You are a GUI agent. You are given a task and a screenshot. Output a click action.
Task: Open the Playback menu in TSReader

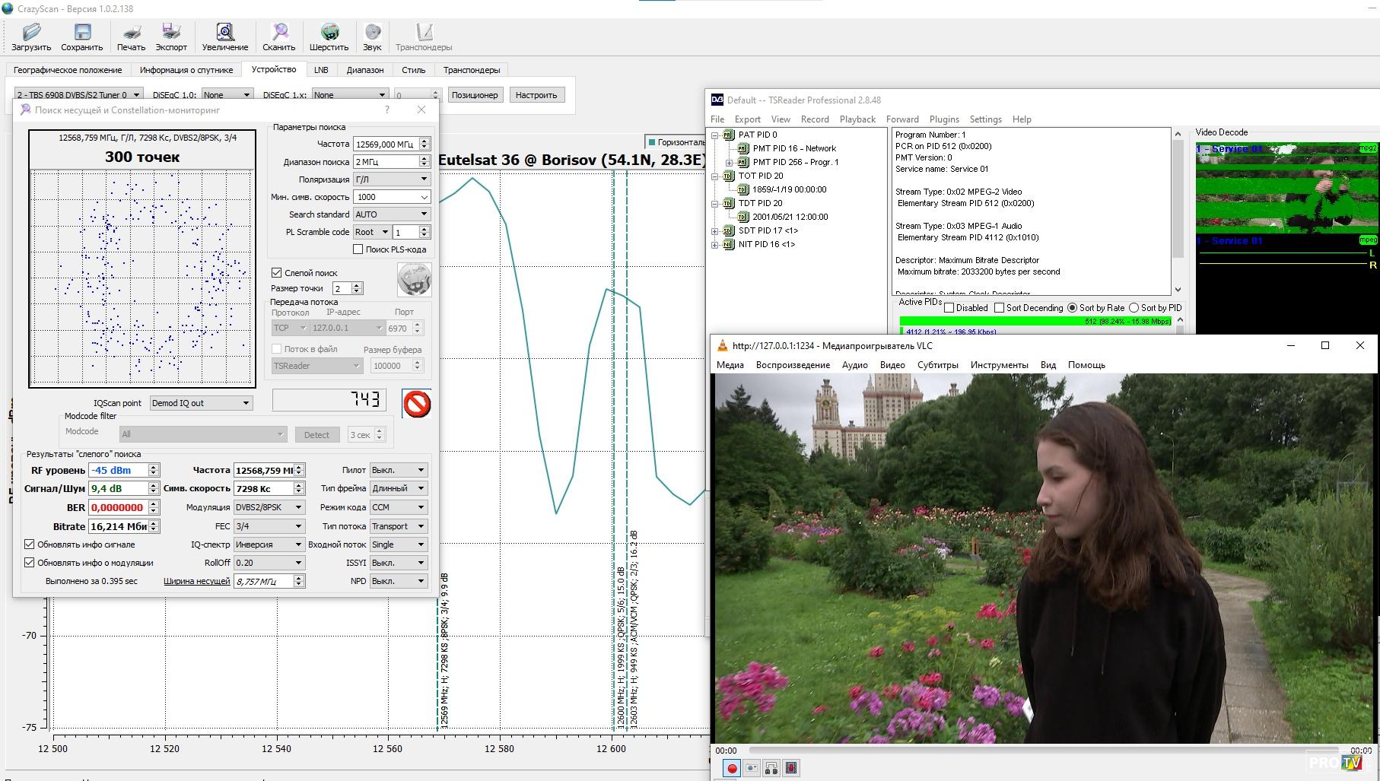pos(857,119)
